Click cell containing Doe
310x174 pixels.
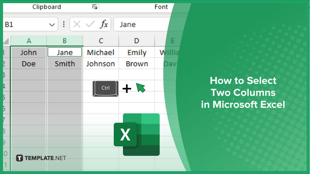pyautogui.click(x=29, y=64)
